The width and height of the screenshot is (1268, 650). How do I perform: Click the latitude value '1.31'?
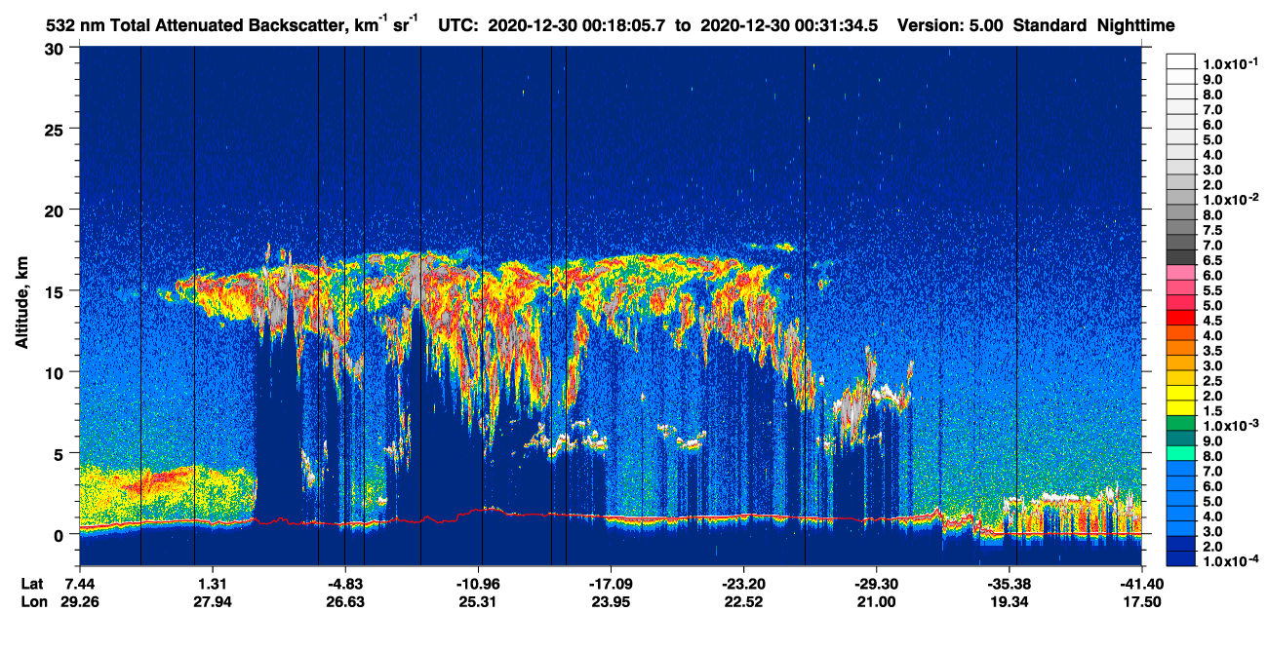coord(213,584)
